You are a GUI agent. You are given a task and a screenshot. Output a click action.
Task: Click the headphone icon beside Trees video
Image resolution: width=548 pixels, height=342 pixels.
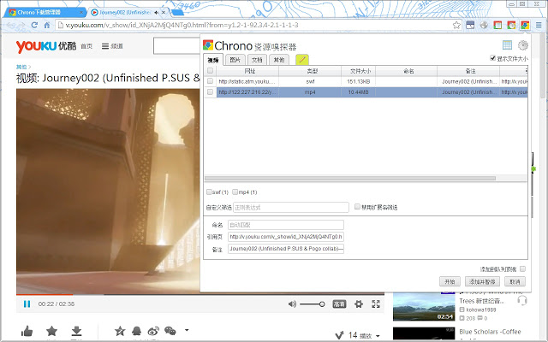[x=522, y=300]
